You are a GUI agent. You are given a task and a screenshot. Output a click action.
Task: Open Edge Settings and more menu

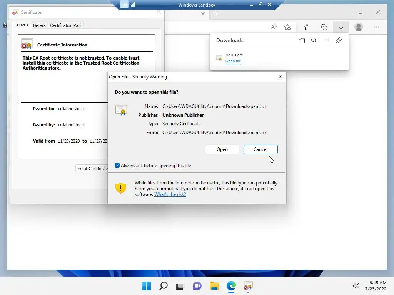point(376,27)
